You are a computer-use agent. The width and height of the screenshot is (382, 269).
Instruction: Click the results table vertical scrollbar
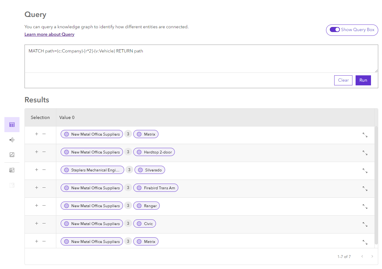point(376,185)
